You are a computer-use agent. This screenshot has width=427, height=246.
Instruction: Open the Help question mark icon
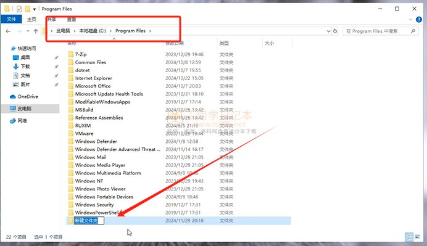pyautogui.click(x=419, y=20)
